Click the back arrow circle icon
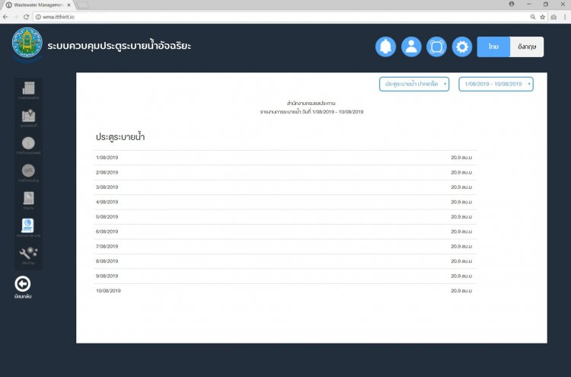The width and height of the screenshot is (571, 377). (23, 284)
